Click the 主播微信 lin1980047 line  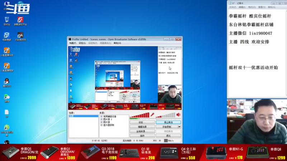point(250,33)
